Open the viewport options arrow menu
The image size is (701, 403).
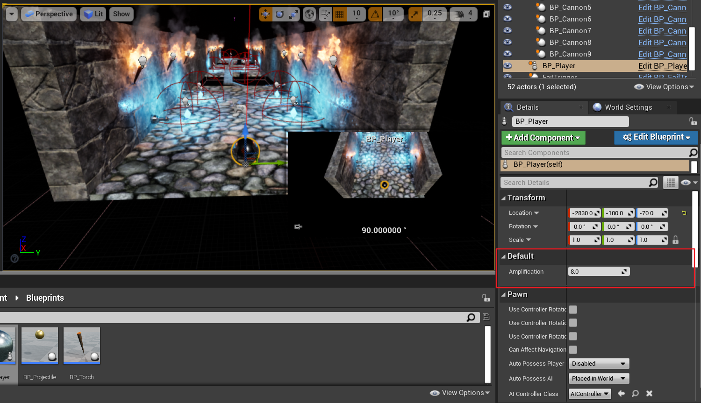point(12,14)
